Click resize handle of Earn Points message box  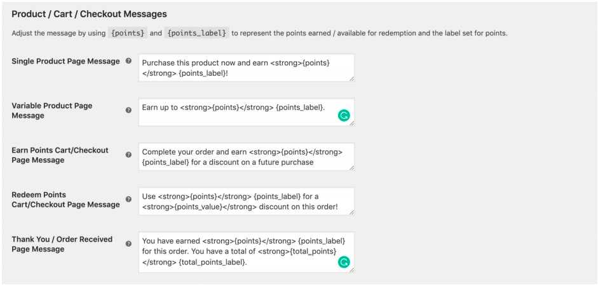pyautogui.click(x=351, y=167)
